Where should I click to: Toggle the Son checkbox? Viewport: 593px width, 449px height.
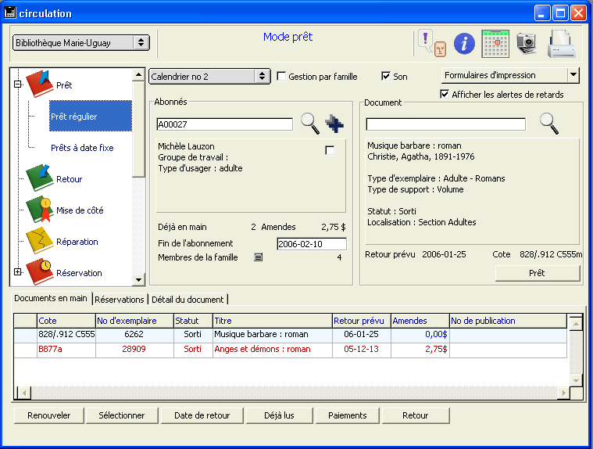point(385,77)
